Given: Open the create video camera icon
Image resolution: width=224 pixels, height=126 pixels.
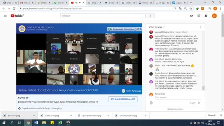Looking at the screenshot, I should tap(192, 16).
